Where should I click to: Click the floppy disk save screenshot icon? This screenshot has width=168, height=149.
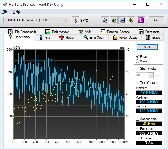[x=122, y=20]
